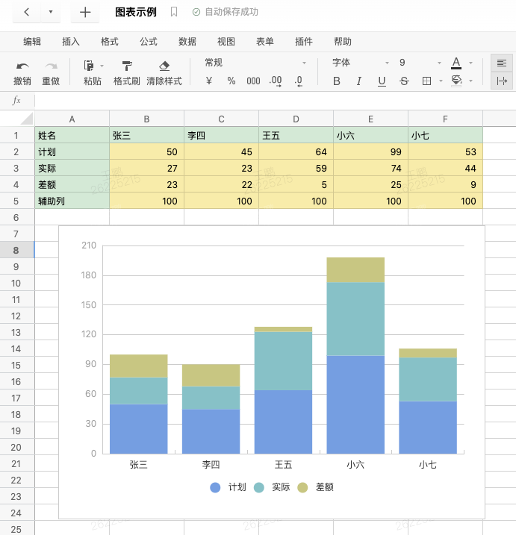516x535 pixels.
Task: Expand the paste options arrow
Action: [x=102, y=66]
